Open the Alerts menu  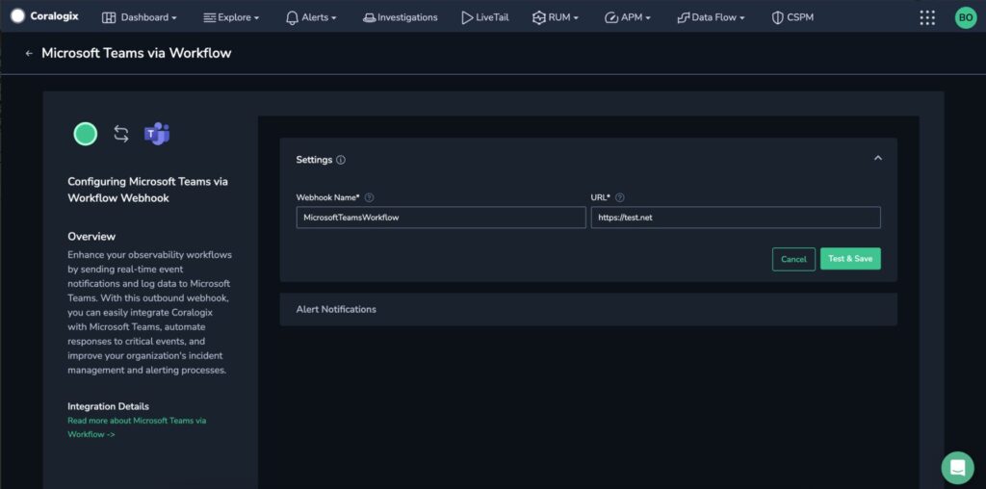311,17
